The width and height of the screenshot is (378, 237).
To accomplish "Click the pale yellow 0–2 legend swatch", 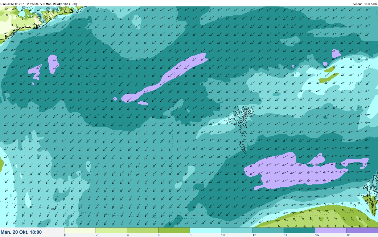I will (x=80, y=230).
